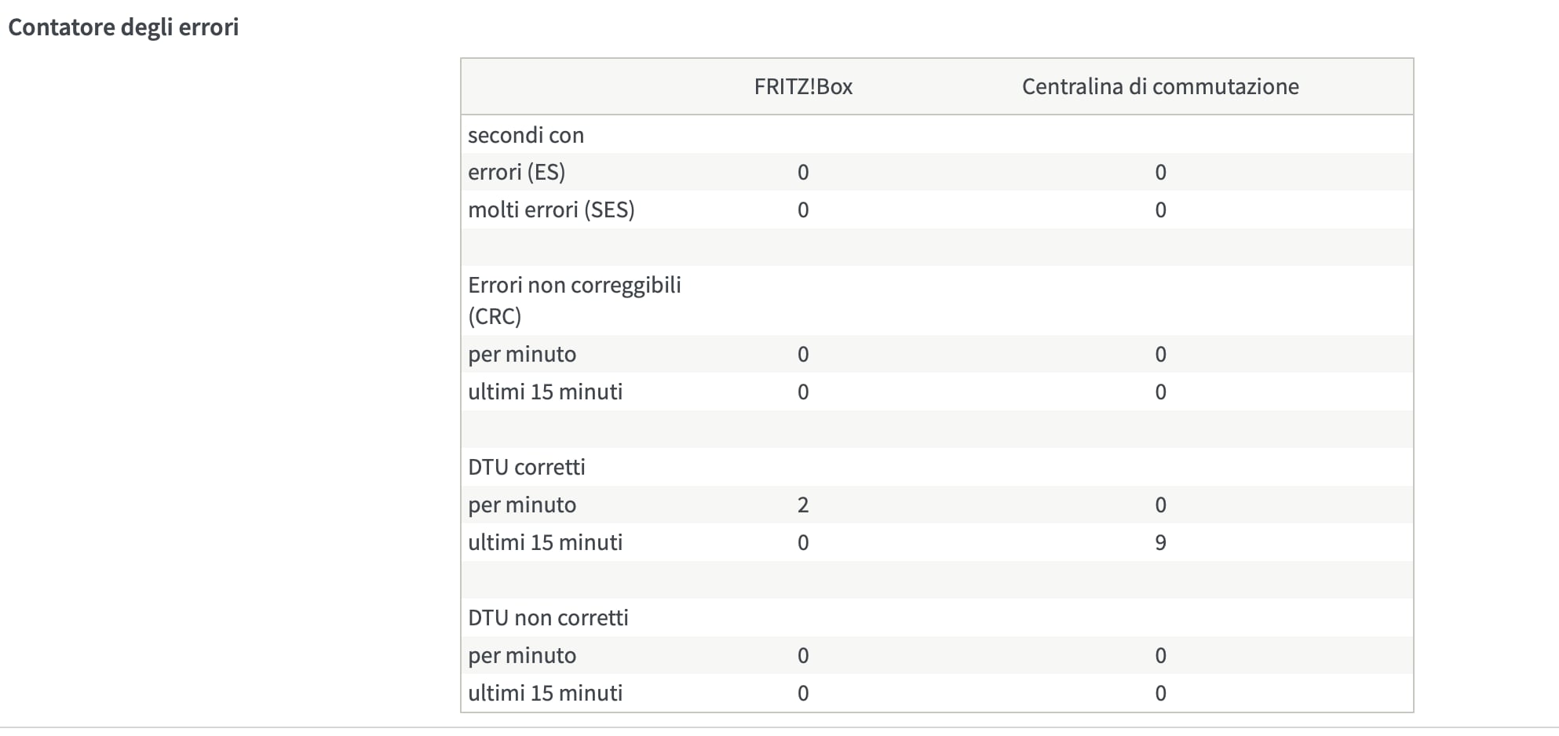
Task: Click the secondi con row label
Action: pyautogui.click(x=526, y=135)
